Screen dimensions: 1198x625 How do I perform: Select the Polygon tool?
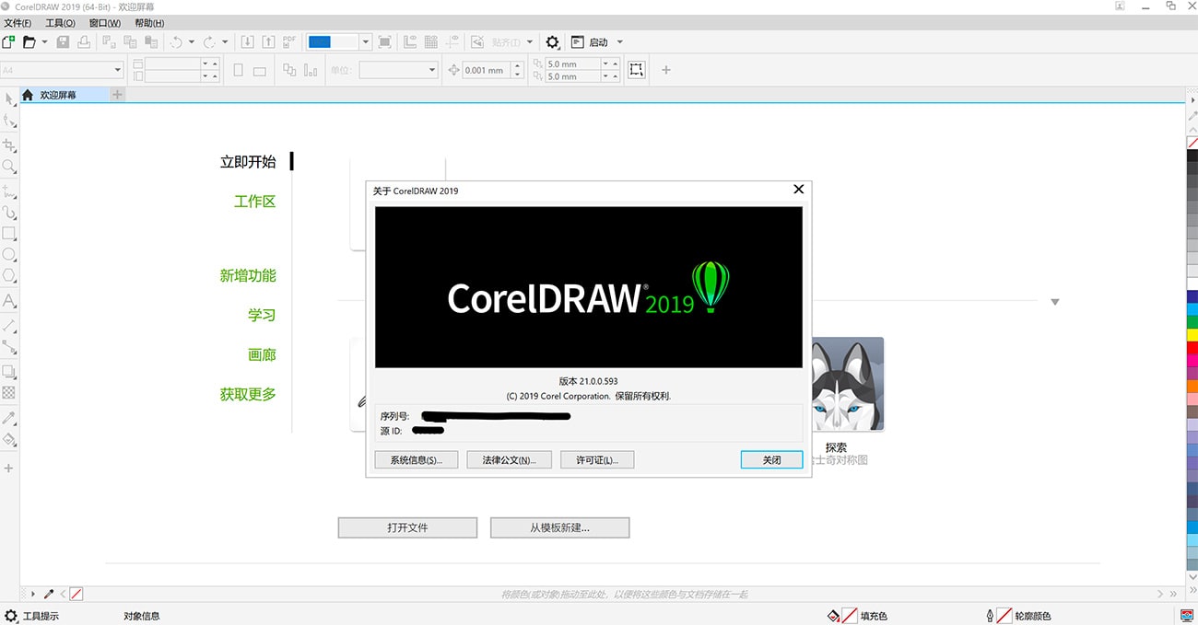(x=9, y=276)
